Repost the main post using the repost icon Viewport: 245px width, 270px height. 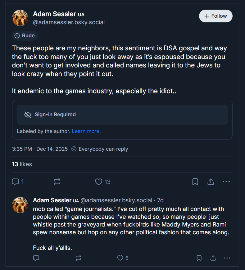tap(57, 182)
